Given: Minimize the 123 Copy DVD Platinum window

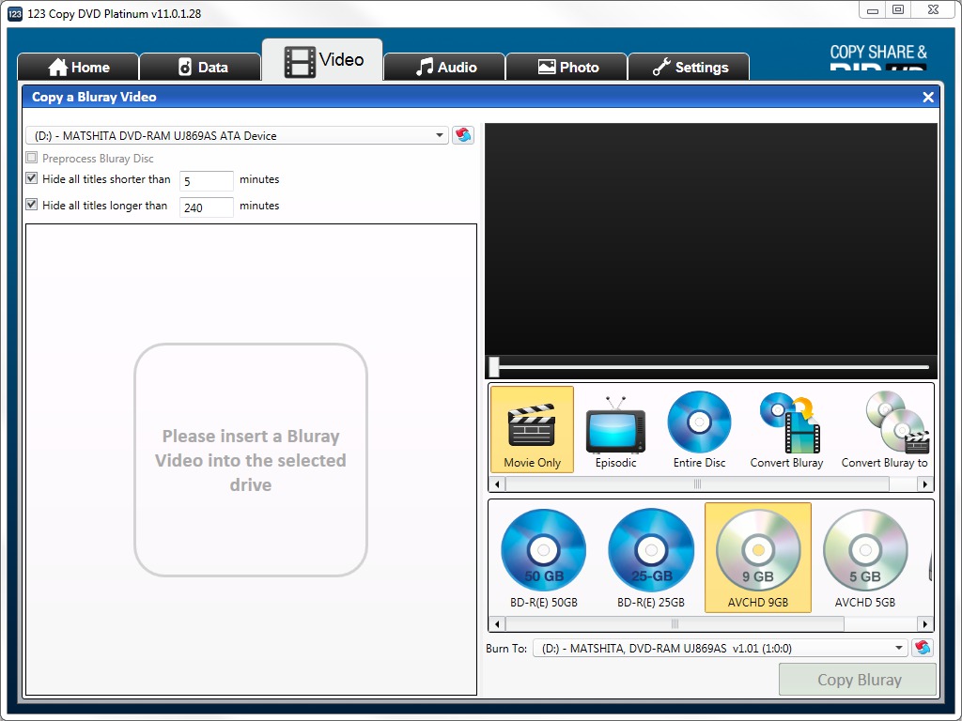Looking at the screenshot, I should [x=873, y=9].
